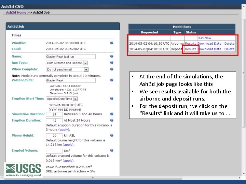Click the Run Now link
The width and height of the screenshot is (246, 184).
pos(204,38)
